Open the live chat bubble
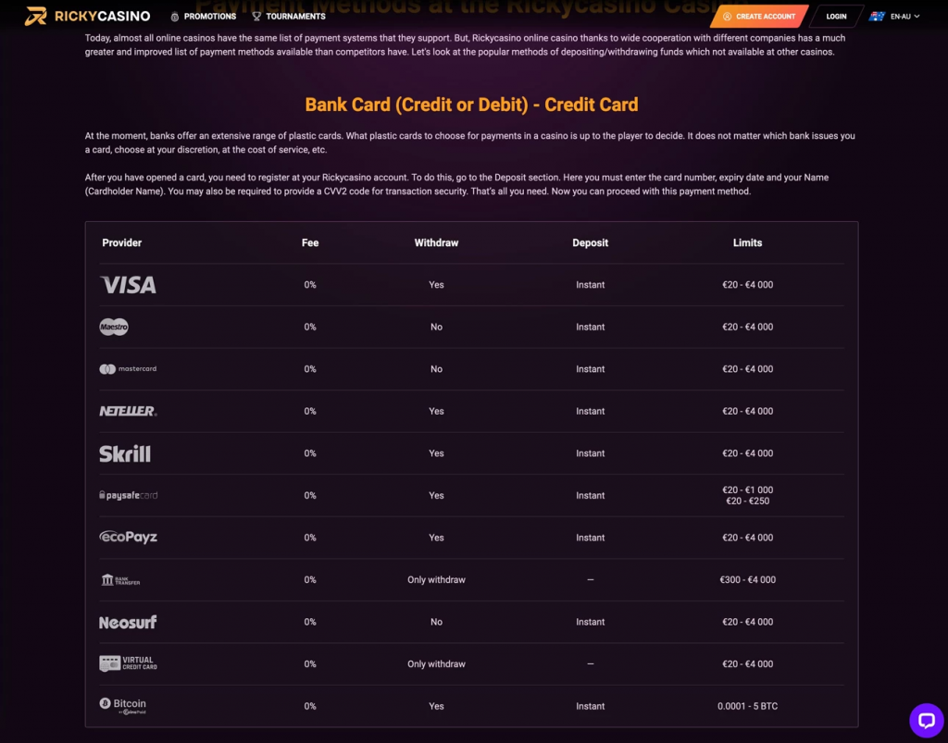The image size is (948, 743). [x=926, y=720]
